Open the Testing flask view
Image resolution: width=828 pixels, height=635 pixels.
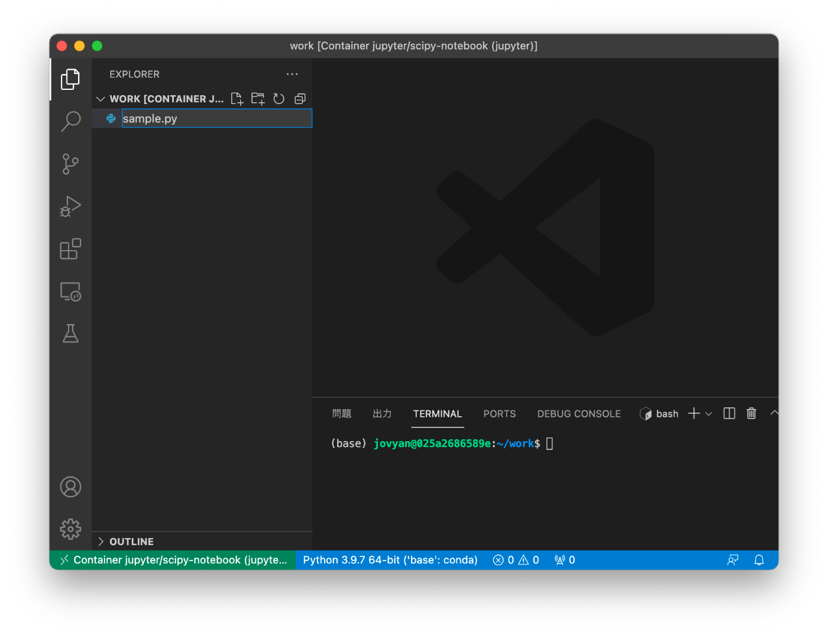pyautogui.click(x=70, y=333)
